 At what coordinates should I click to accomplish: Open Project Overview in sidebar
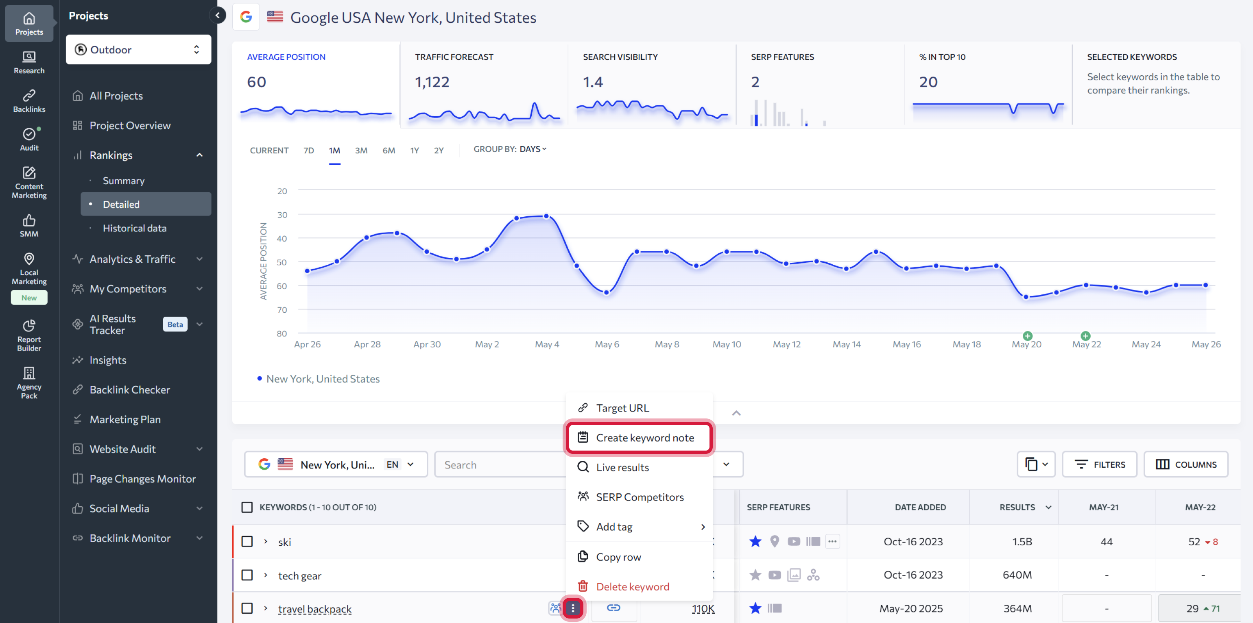130,126
